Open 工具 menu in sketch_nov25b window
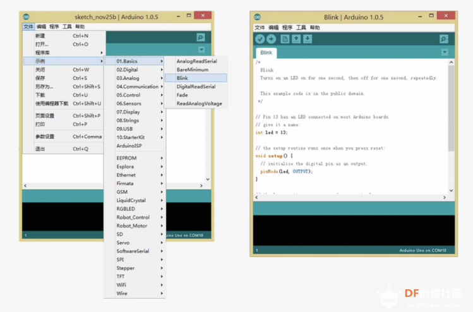 point(67,27)
